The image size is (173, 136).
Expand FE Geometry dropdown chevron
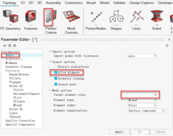(x=11, y=25)
